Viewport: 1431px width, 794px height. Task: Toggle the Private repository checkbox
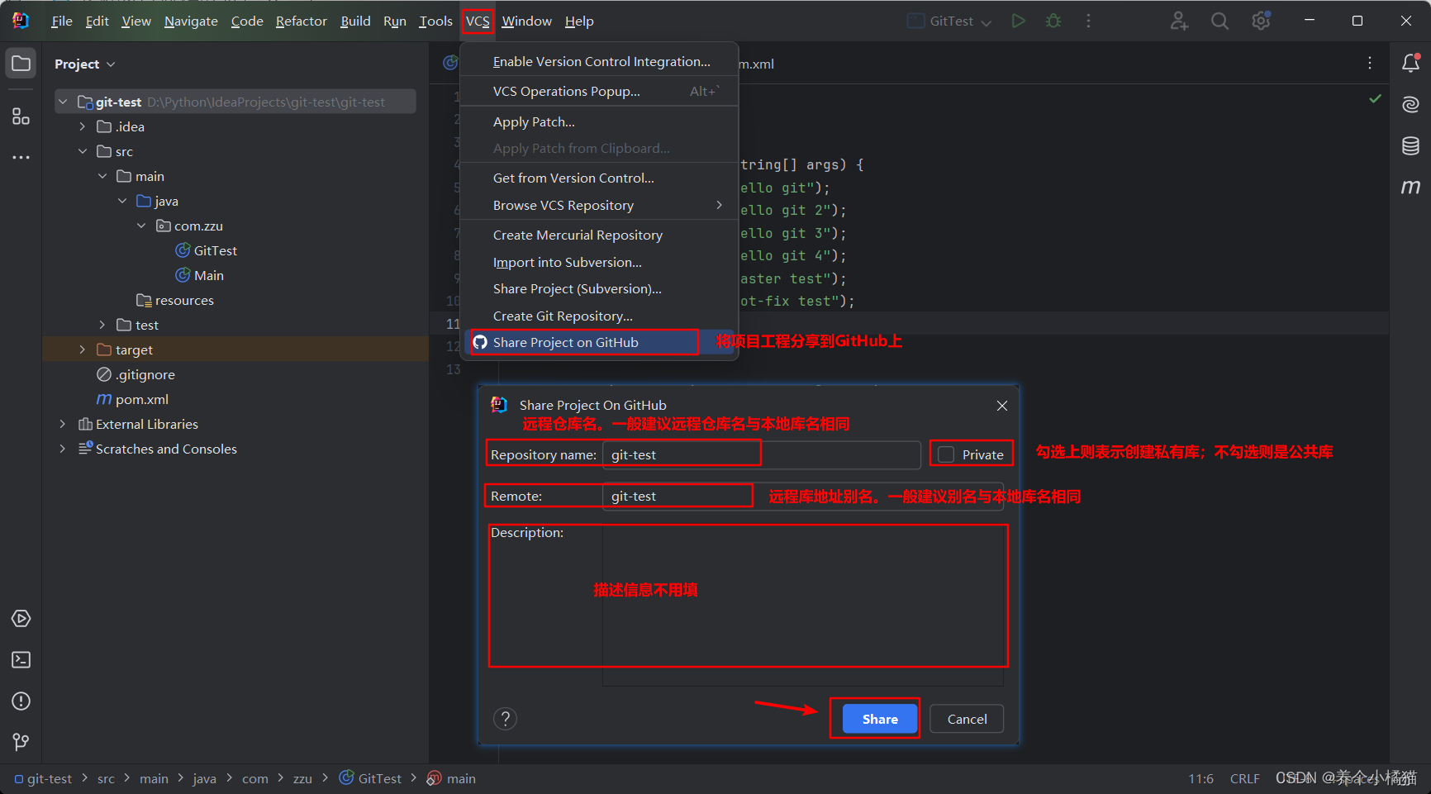click(x=946, y=454)
